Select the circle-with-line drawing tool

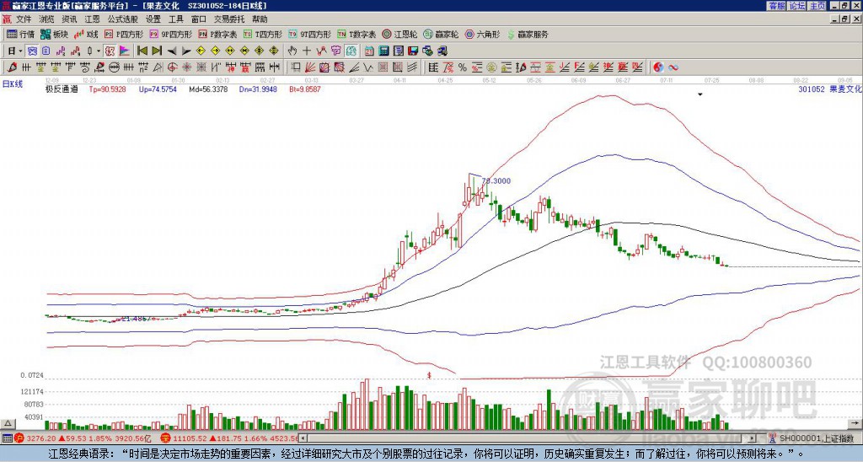tap(114, 67)
